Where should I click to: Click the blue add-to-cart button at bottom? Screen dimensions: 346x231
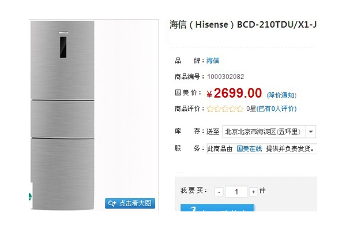(x=217, y=208)
